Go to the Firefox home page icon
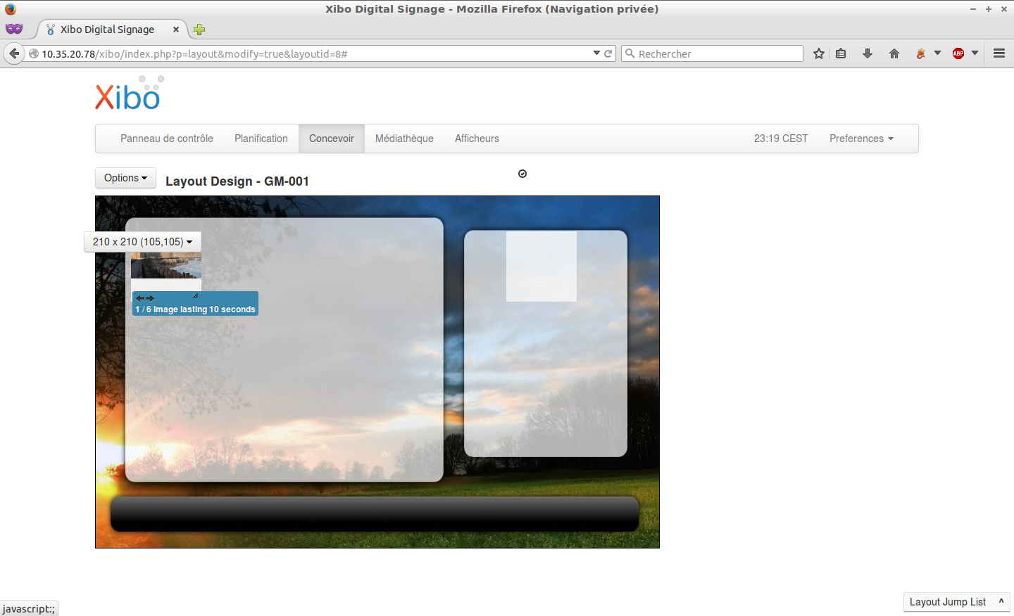Viewport: 1014px width, 616px height. 894,53
